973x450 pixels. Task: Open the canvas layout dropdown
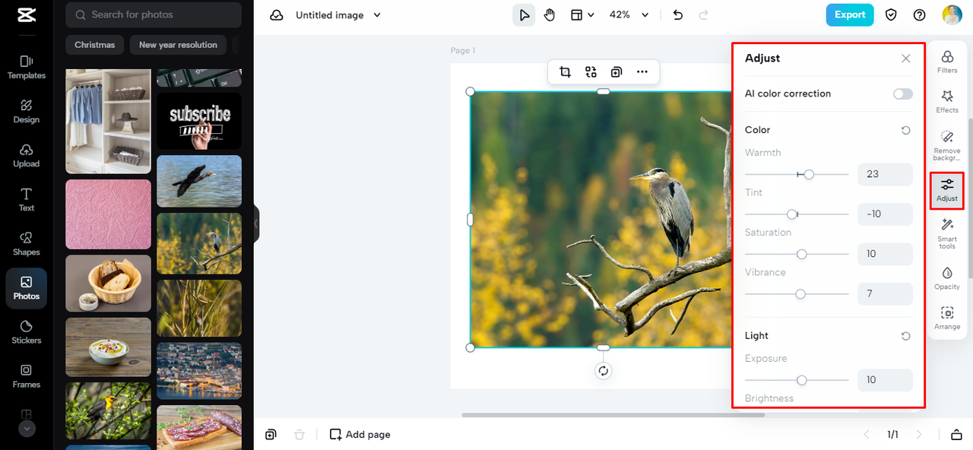[582, 15]
